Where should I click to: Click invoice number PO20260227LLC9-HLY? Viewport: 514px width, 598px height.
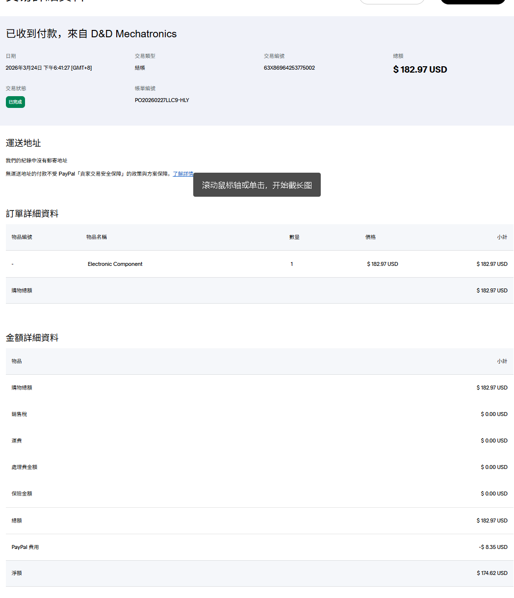pos(162,100)
